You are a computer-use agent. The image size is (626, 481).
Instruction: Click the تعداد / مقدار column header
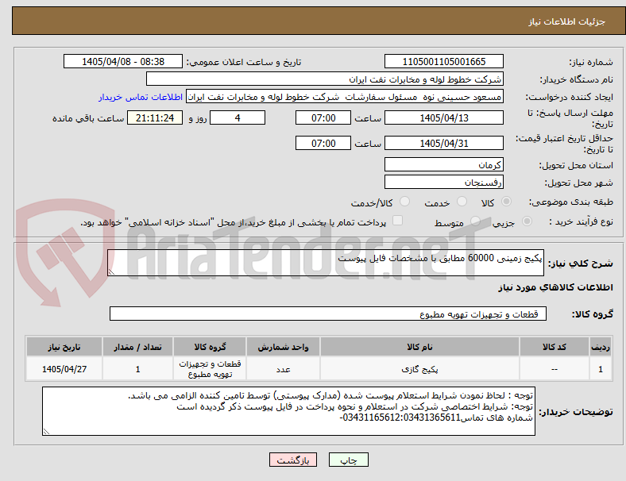[137, 347]
